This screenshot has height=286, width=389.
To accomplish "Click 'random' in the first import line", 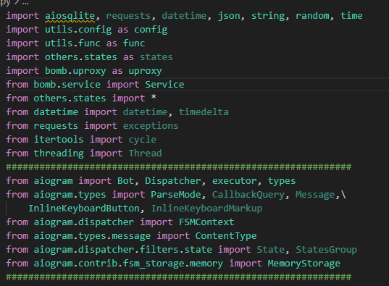I will pos(312,16).
